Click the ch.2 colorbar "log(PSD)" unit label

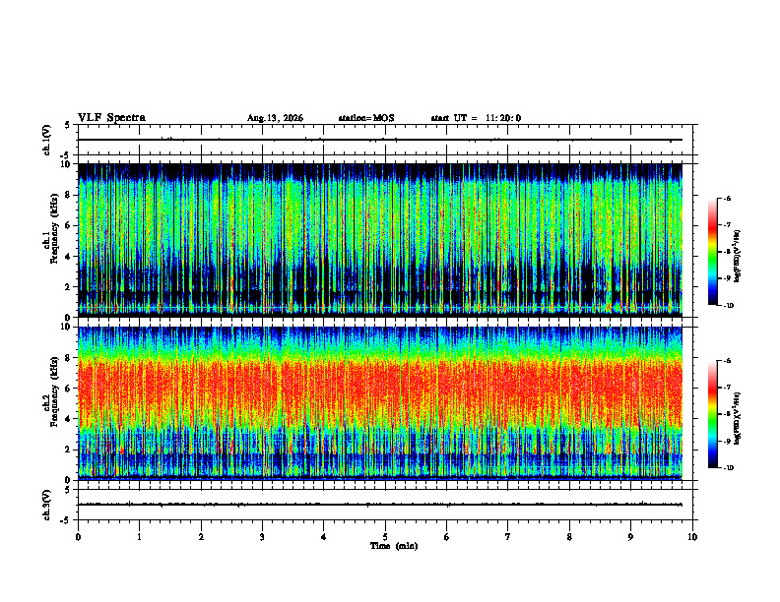click(x=738, y=418)
